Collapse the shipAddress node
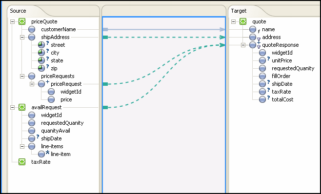Image resolution: width=321 pixels, height=194 pixels. (x=22, y=37)
